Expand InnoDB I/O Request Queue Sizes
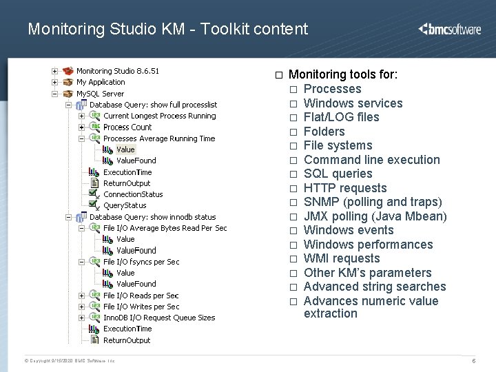This screenshot has height=372, width=496. pos(81,318)
